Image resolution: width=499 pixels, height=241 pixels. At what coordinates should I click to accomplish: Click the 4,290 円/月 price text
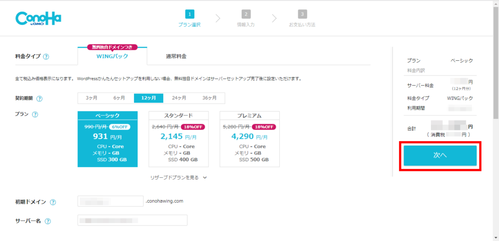tap(249, 137)
